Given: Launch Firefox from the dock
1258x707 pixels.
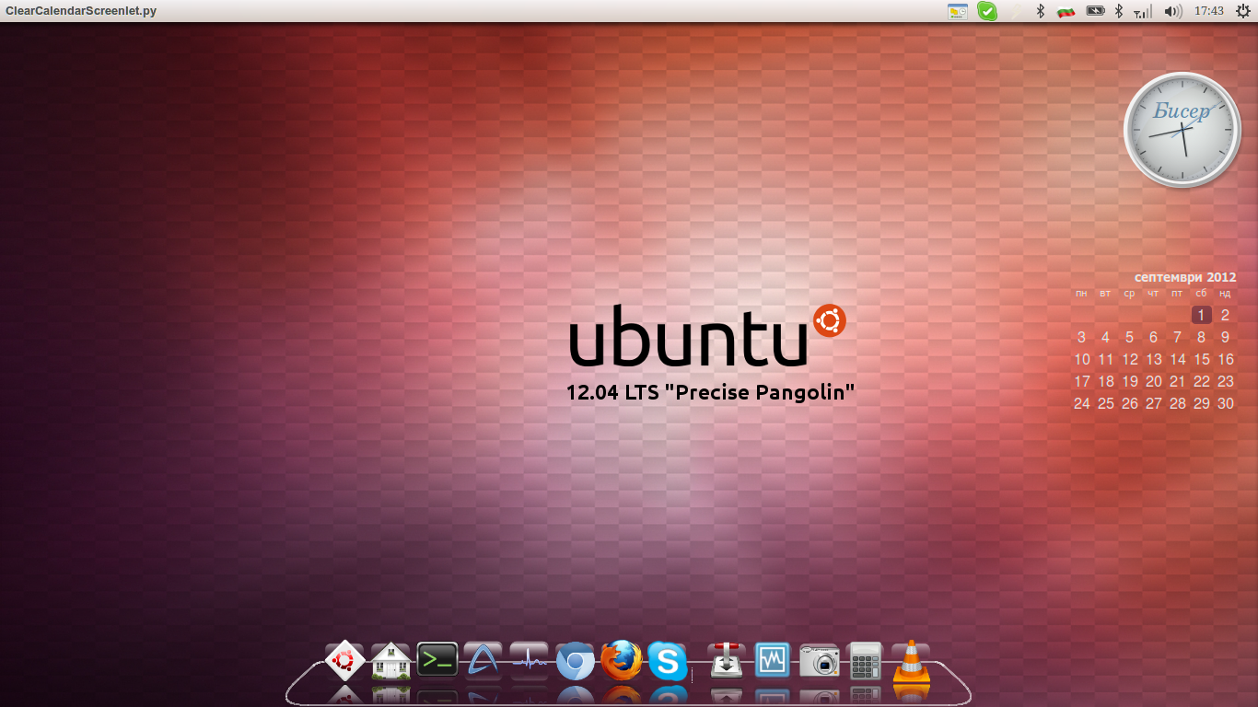Looking at the screenshot, I should (622, 660).
